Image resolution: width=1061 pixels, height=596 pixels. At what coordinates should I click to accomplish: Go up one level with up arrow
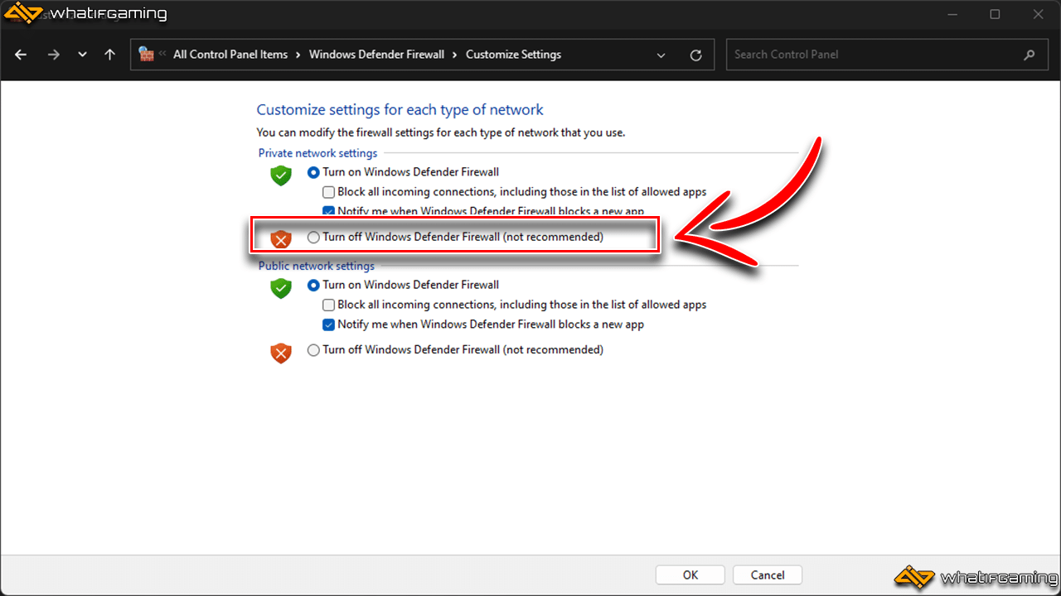109,55
